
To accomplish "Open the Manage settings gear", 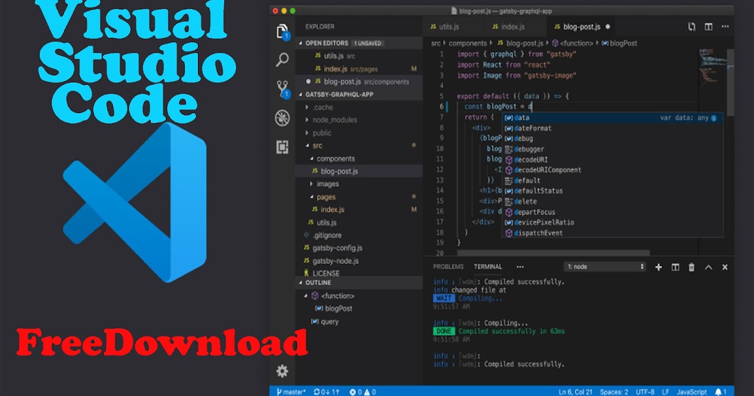I will pos(282,371).
